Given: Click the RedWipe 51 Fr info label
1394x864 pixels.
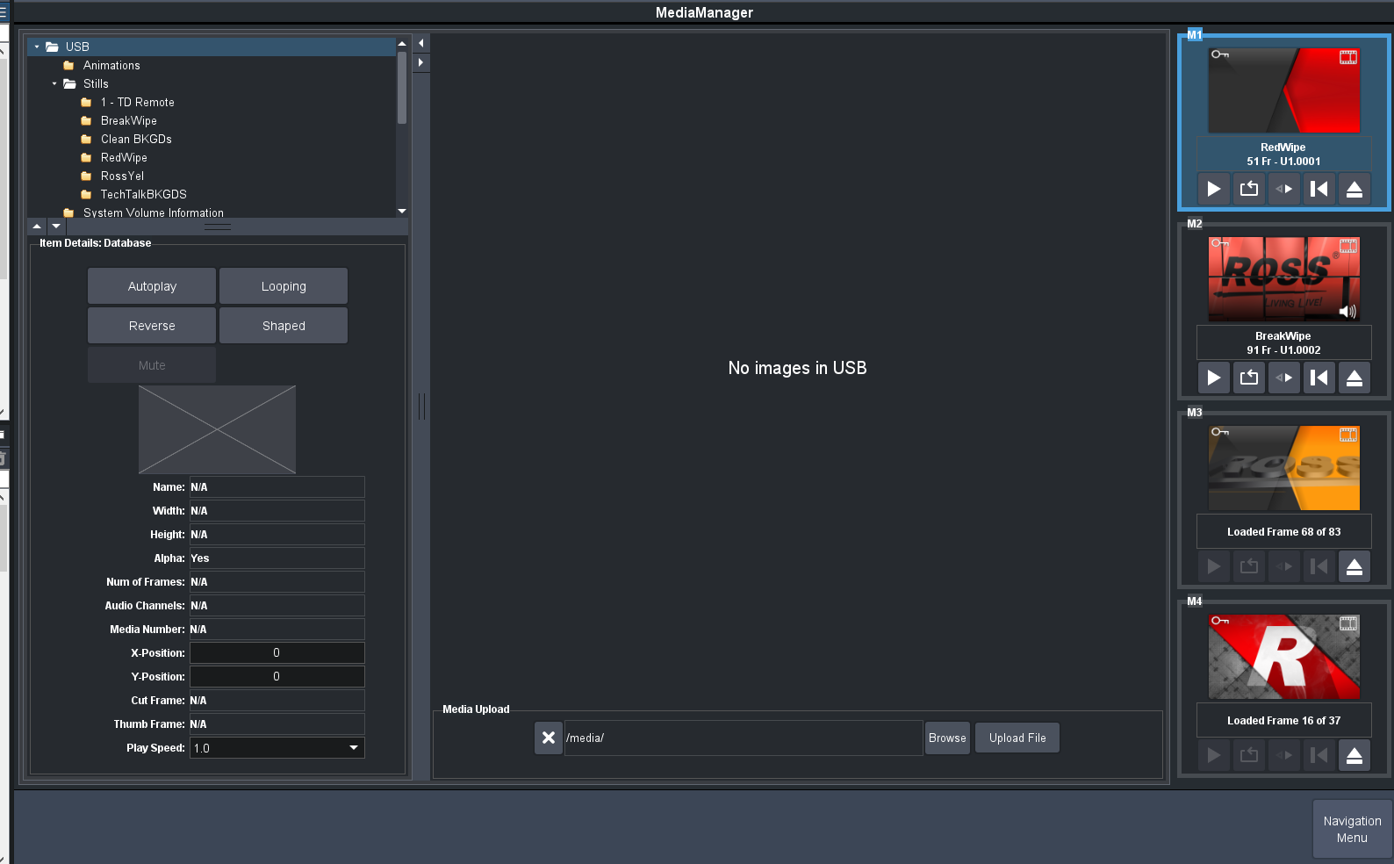Looking at the screenshot, I should click(x=1284, y=155).
